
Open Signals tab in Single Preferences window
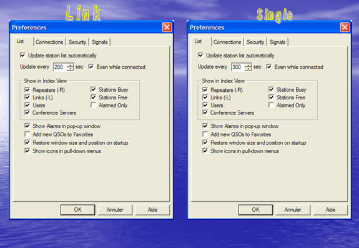pyautogui.click(x=277, y=42)
